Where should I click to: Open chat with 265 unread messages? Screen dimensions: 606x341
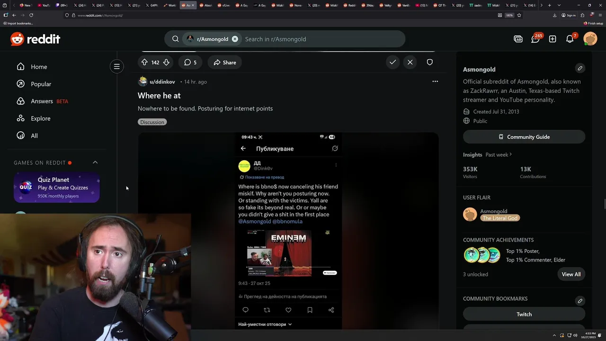click(x=535, y=39)
